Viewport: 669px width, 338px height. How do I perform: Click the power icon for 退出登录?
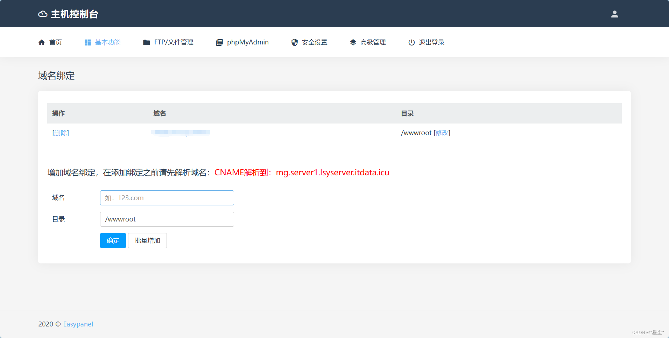411,42
